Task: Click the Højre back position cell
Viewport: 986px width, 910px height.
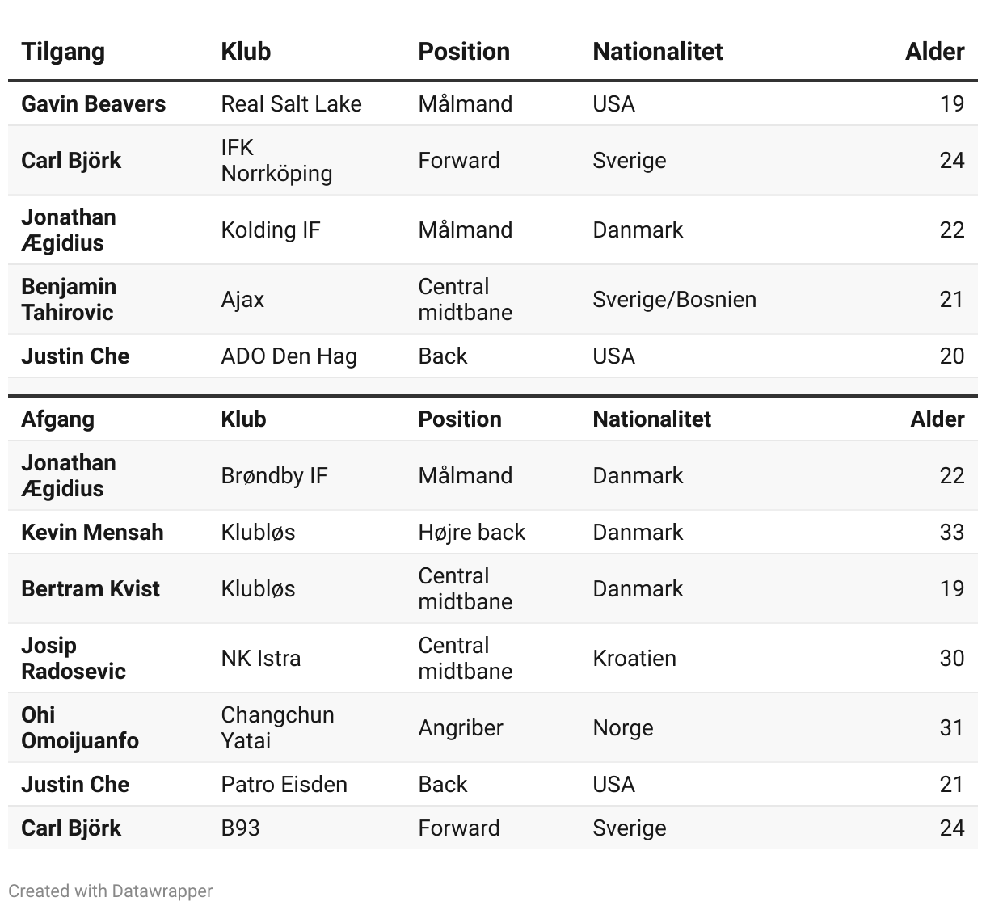Action: (471, 532)
